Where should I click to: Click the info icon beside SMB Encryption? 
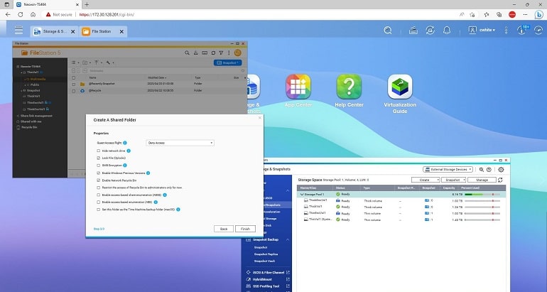[125, 166]
